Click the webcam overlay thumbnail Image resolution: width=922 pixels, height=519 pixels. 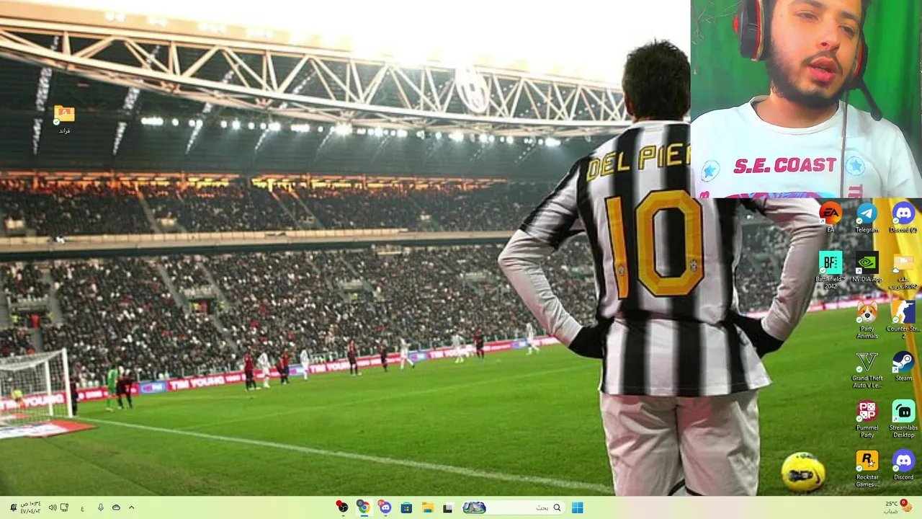click(x=806, y=99)
